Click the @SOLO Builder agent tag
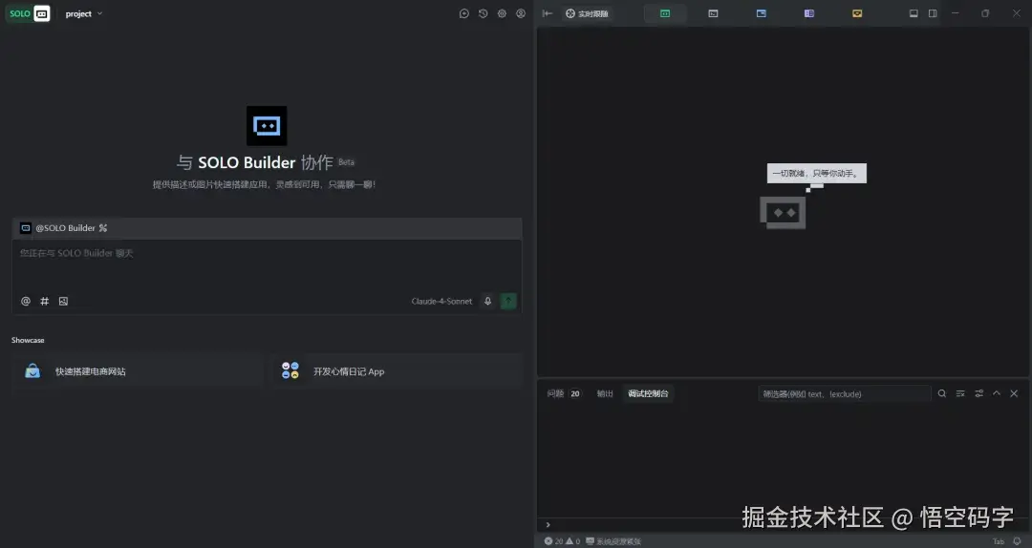This screenshot has height=548, width=1032. point(64,228)
